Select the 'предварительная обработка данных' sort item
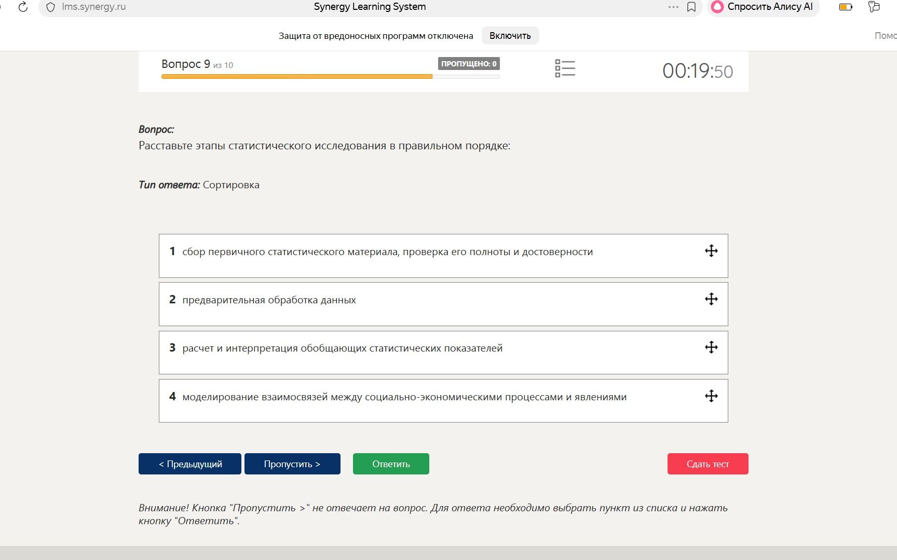The height and width of the screenshot is (560, 897). (443, 304)
